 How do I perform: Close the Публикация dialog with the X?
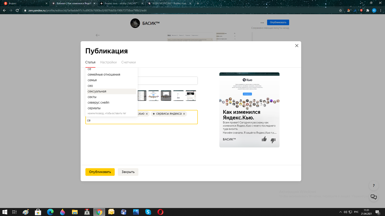[296, 46]
